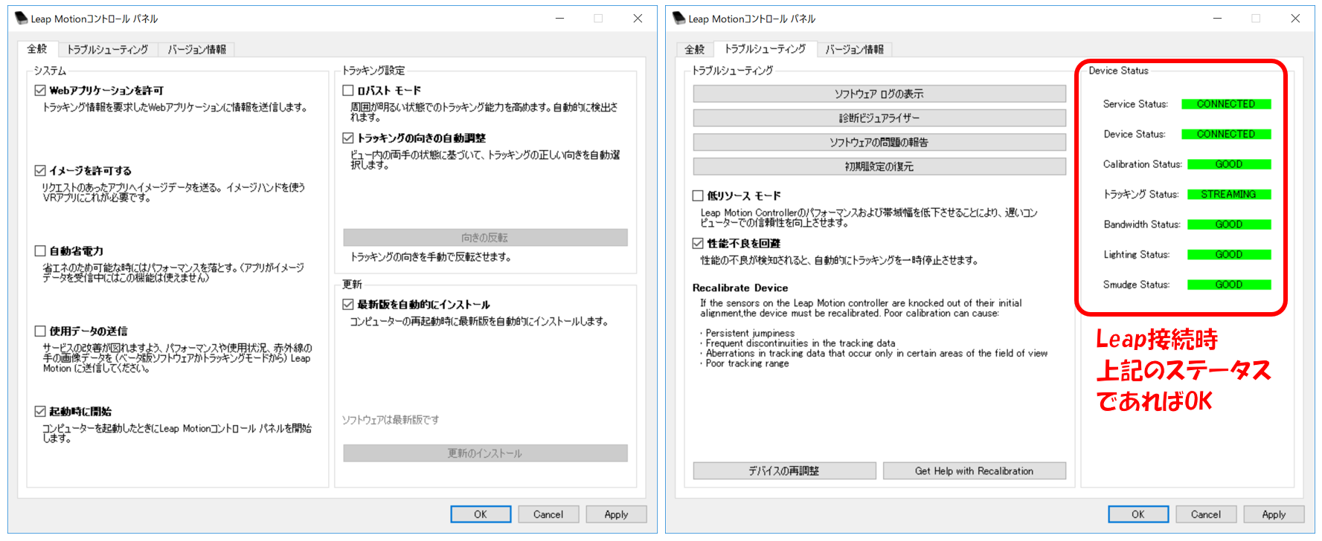Select the 全般 tab in the right window
Screen dimensions: 1322x541
(x=694, y=50)
